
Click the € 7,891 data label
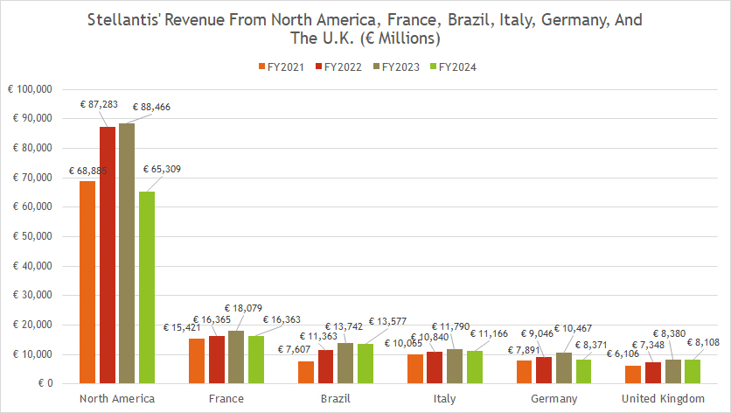tap(524, 351)
